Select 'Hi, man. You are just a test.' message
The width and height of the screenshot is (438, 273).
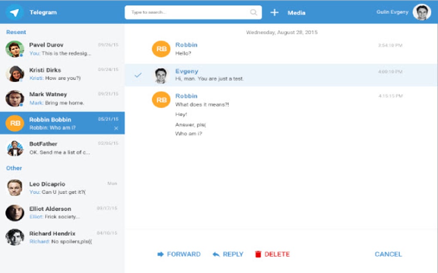pos(210,79)
